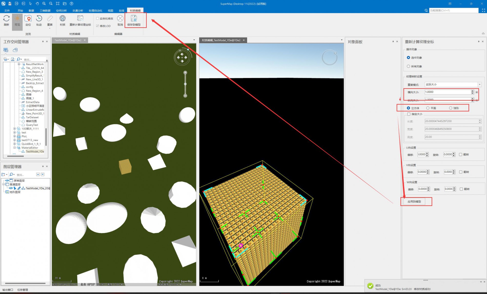Select the pointer arrow tool in title bar
Screen dimensions: 487x294
[x=30, y=4]
